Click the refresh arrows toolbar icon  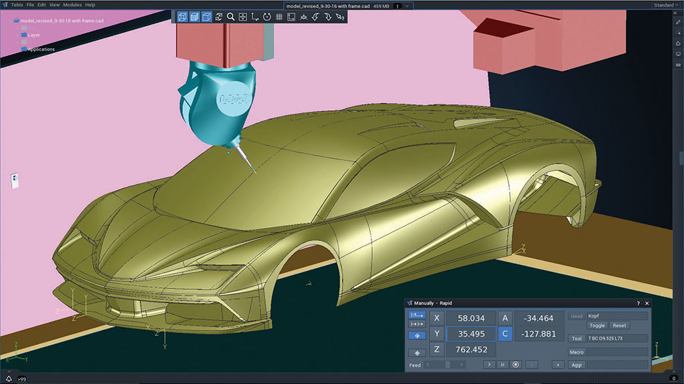pos(218,17)
